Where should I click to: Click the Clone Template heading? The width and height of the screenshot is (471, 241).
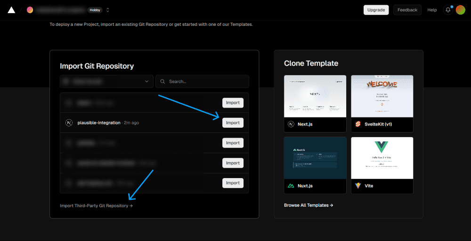311,63
